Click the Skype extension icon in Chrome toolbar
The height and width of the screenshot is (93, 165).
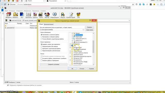pos(144,4)
